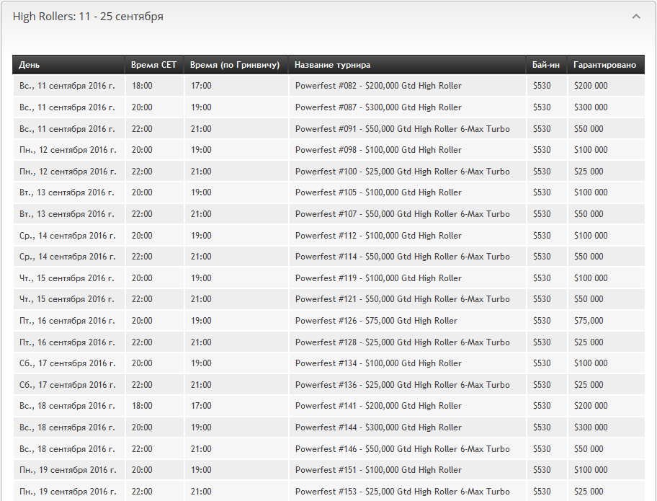This screenshot has width=657, height=501.
Task: Select Powerfest #151 - $100,000 Gtd High Roller
Action: point(378,470)
